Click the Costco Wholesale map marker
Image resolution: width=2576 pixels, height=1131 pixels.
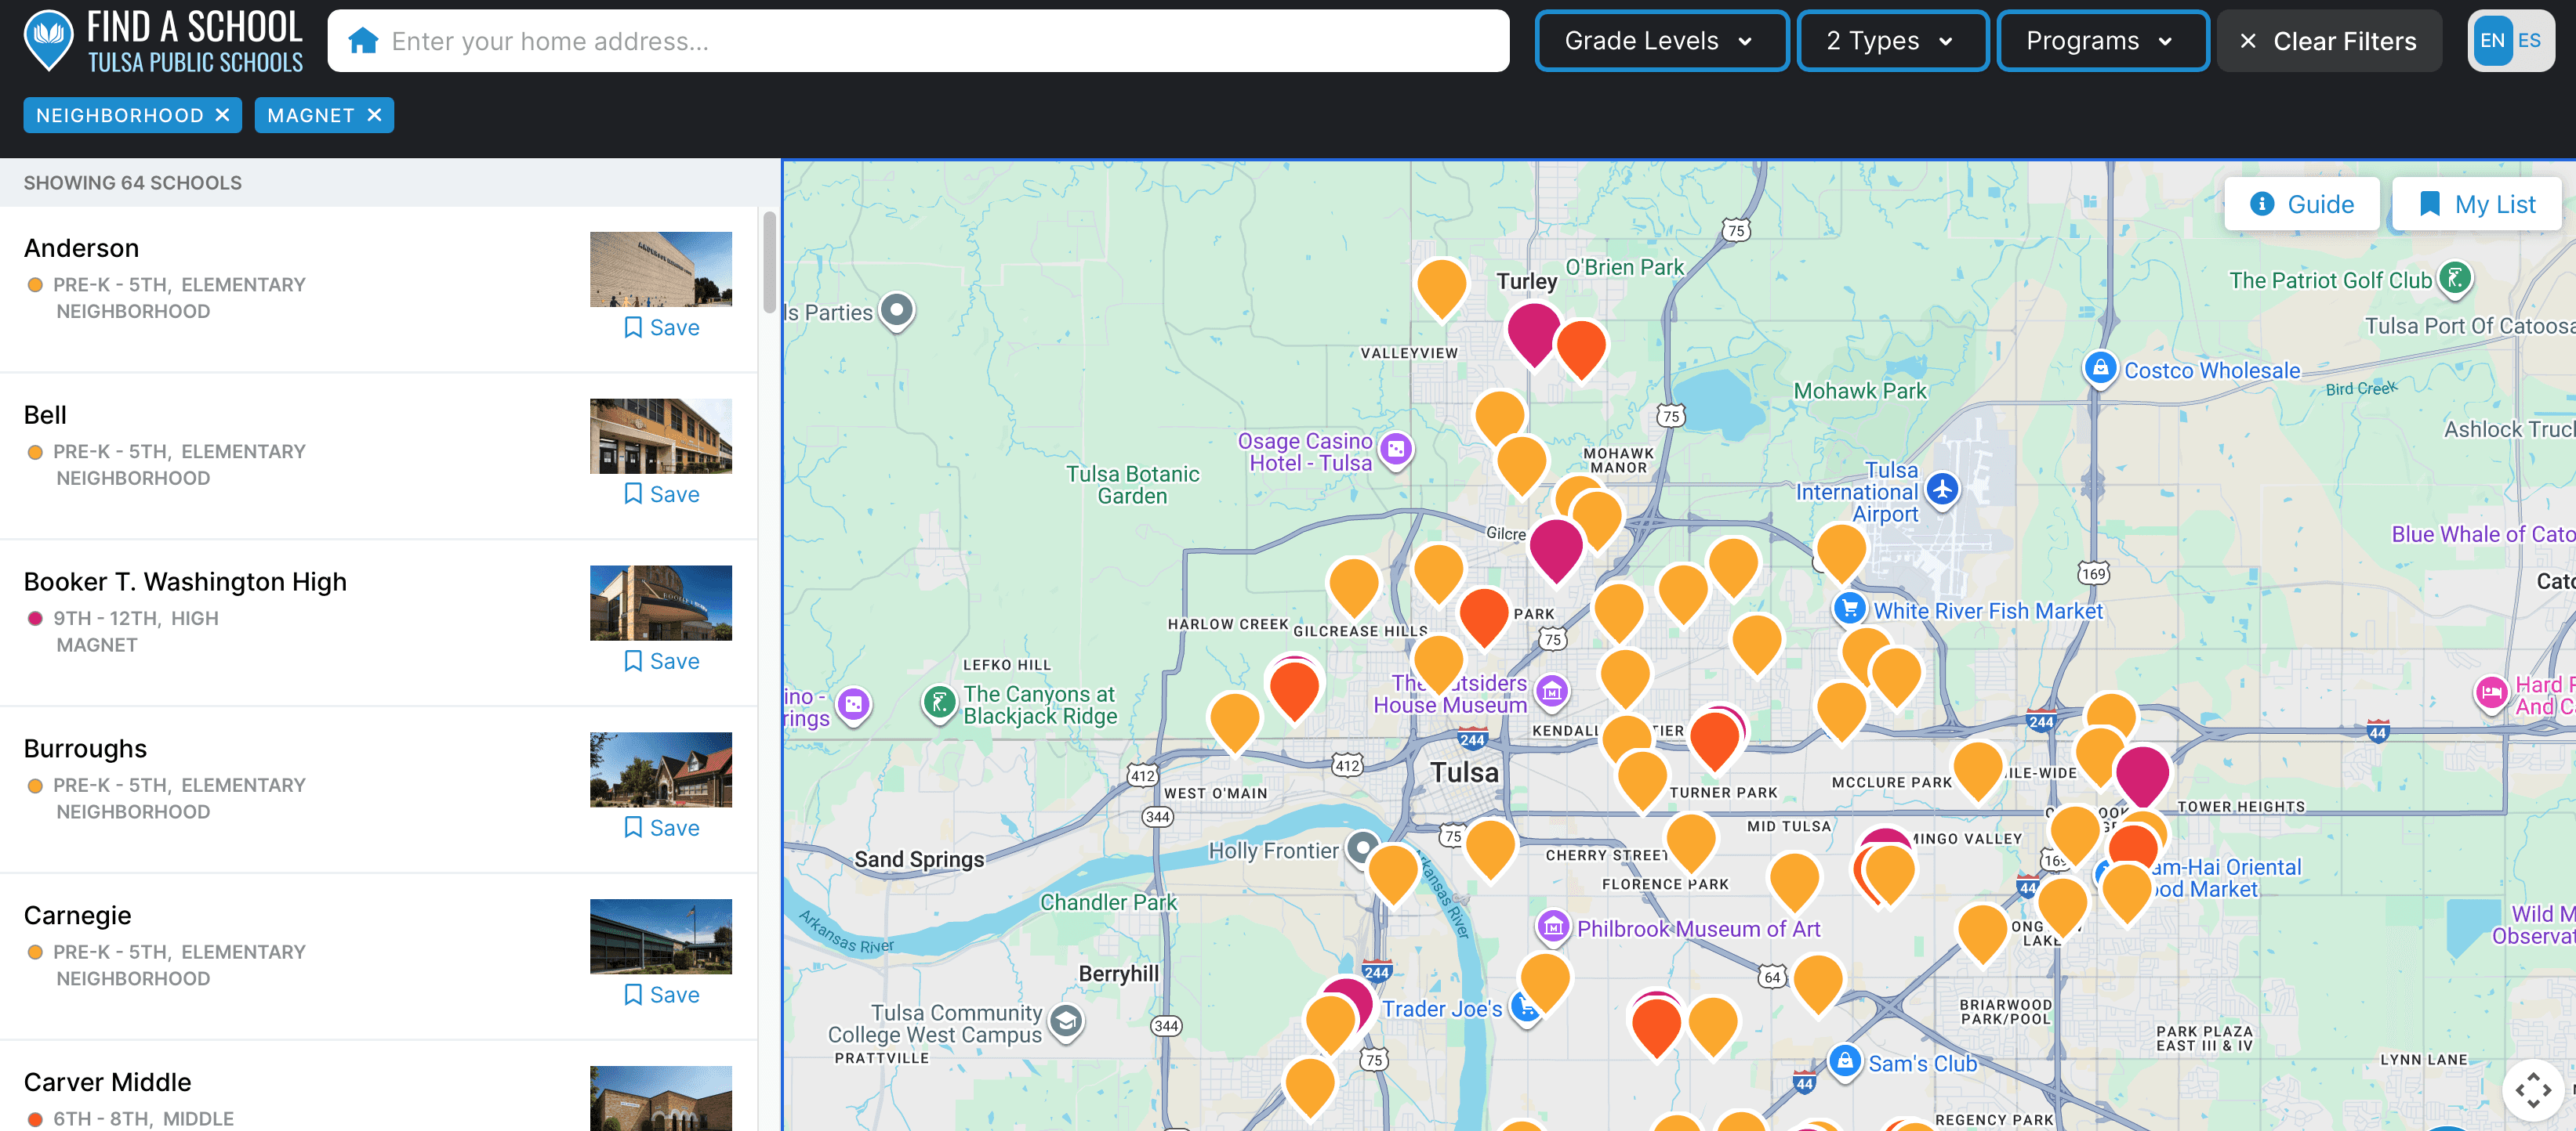click(x=2100, y=369)
